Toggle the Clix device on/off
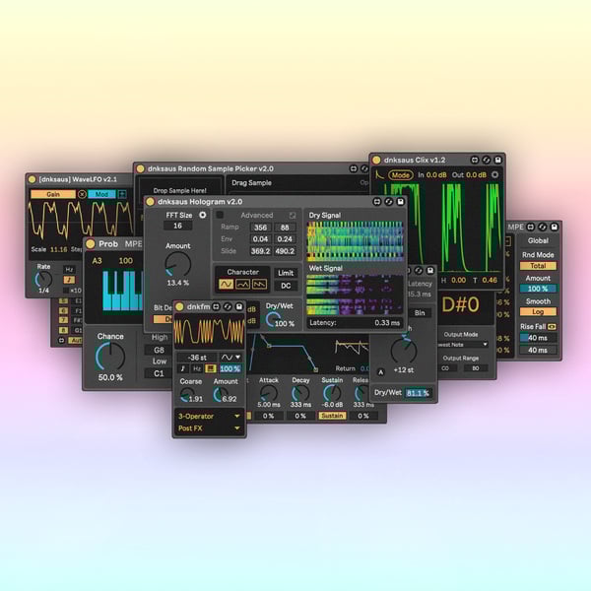 (376, 160)
